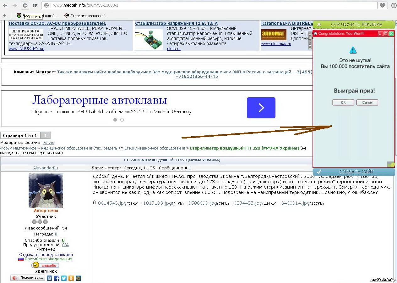Open attachment 8614543.jpg link
397x283 pixels.
click(x=112, y=203)
